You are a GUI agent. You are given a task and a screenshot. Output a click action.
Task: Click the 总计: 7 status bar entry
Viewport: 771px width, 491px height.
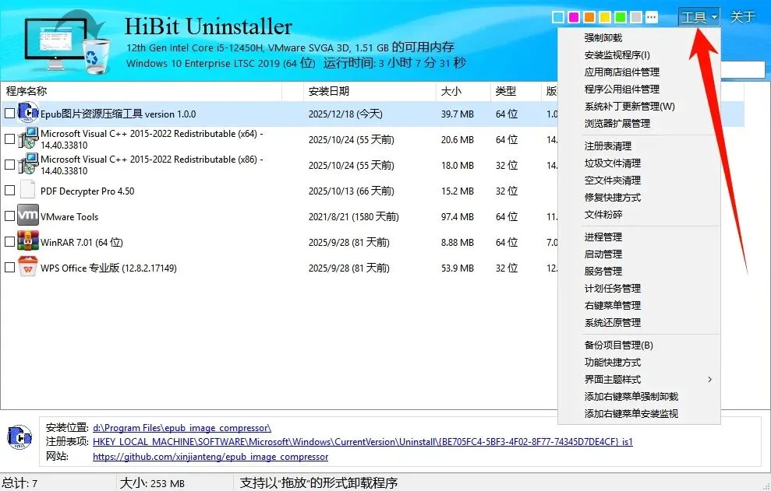[19, 483]
